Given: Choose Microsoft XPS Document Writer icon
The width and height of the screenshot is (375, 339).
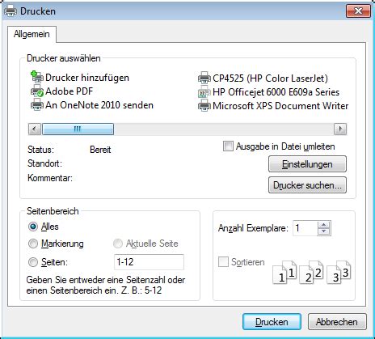Looking at the screenshot, I should point(204,106).
